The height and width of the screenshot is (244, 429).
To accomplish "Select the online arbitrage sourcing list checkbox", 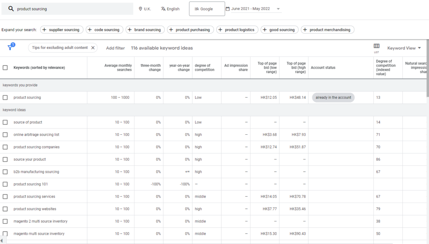I will click(x=5, y=135).
